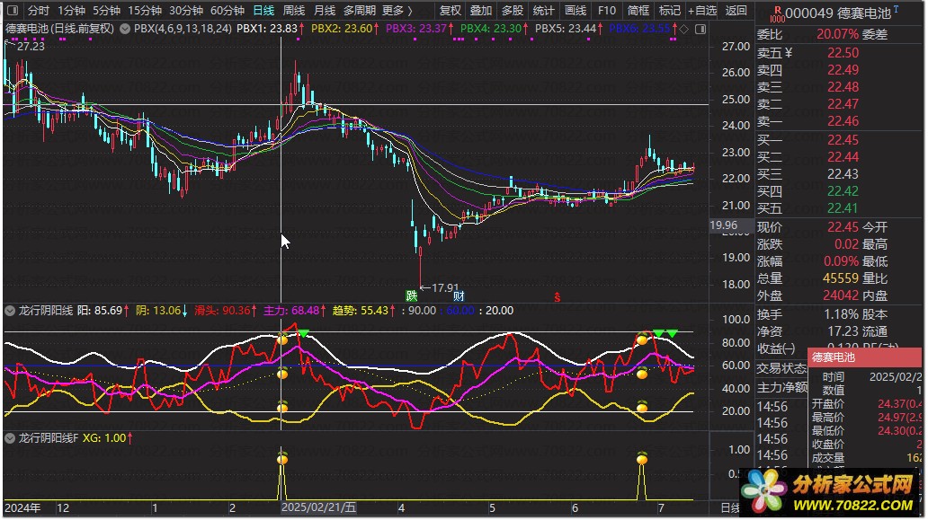Select the 30分钟 period tab
928x520 pixels.
[x=186, y=11]
